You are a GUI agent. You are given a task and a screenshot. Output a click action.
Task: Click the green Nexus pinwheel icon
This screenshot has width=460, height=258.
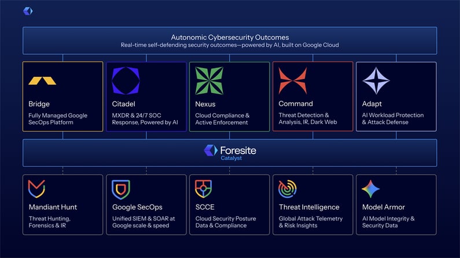(209, 81)
